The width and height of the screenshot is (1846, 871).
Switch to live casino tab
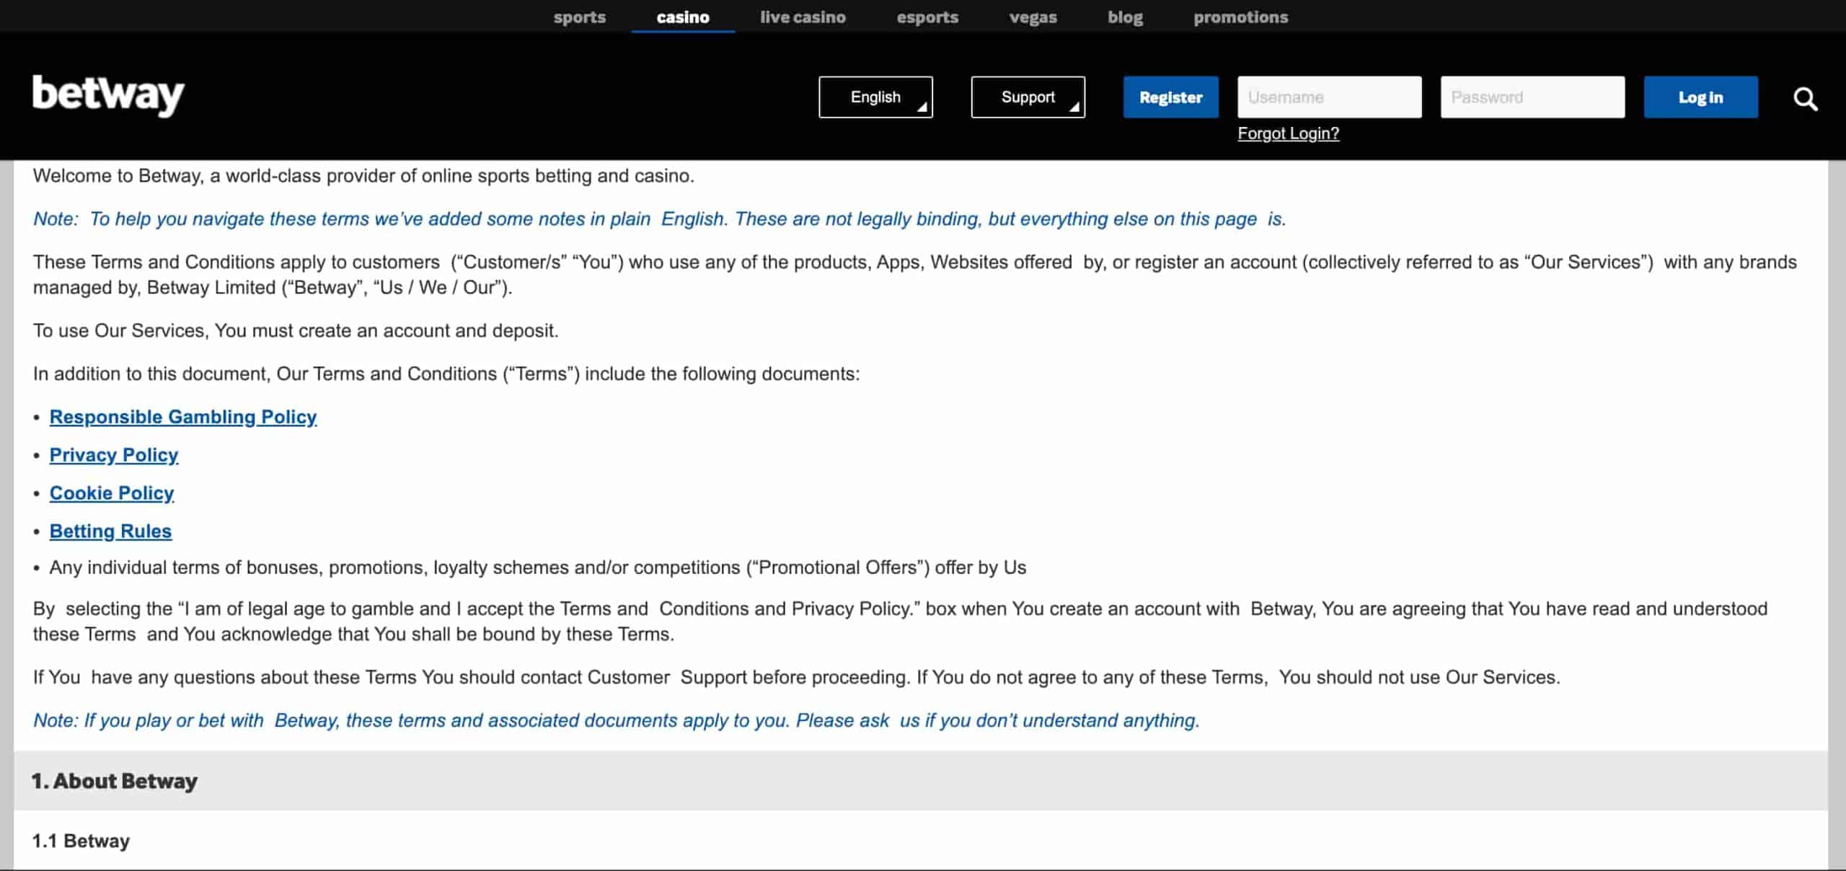[803, 17]
